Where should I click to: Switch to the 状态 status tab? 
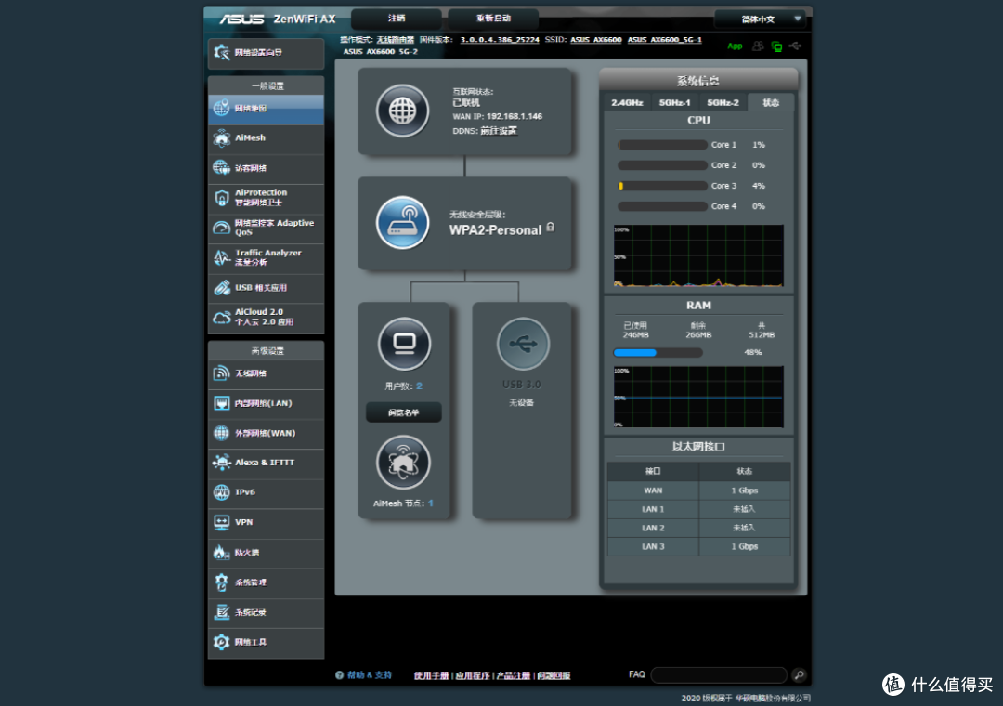[771, 102]
